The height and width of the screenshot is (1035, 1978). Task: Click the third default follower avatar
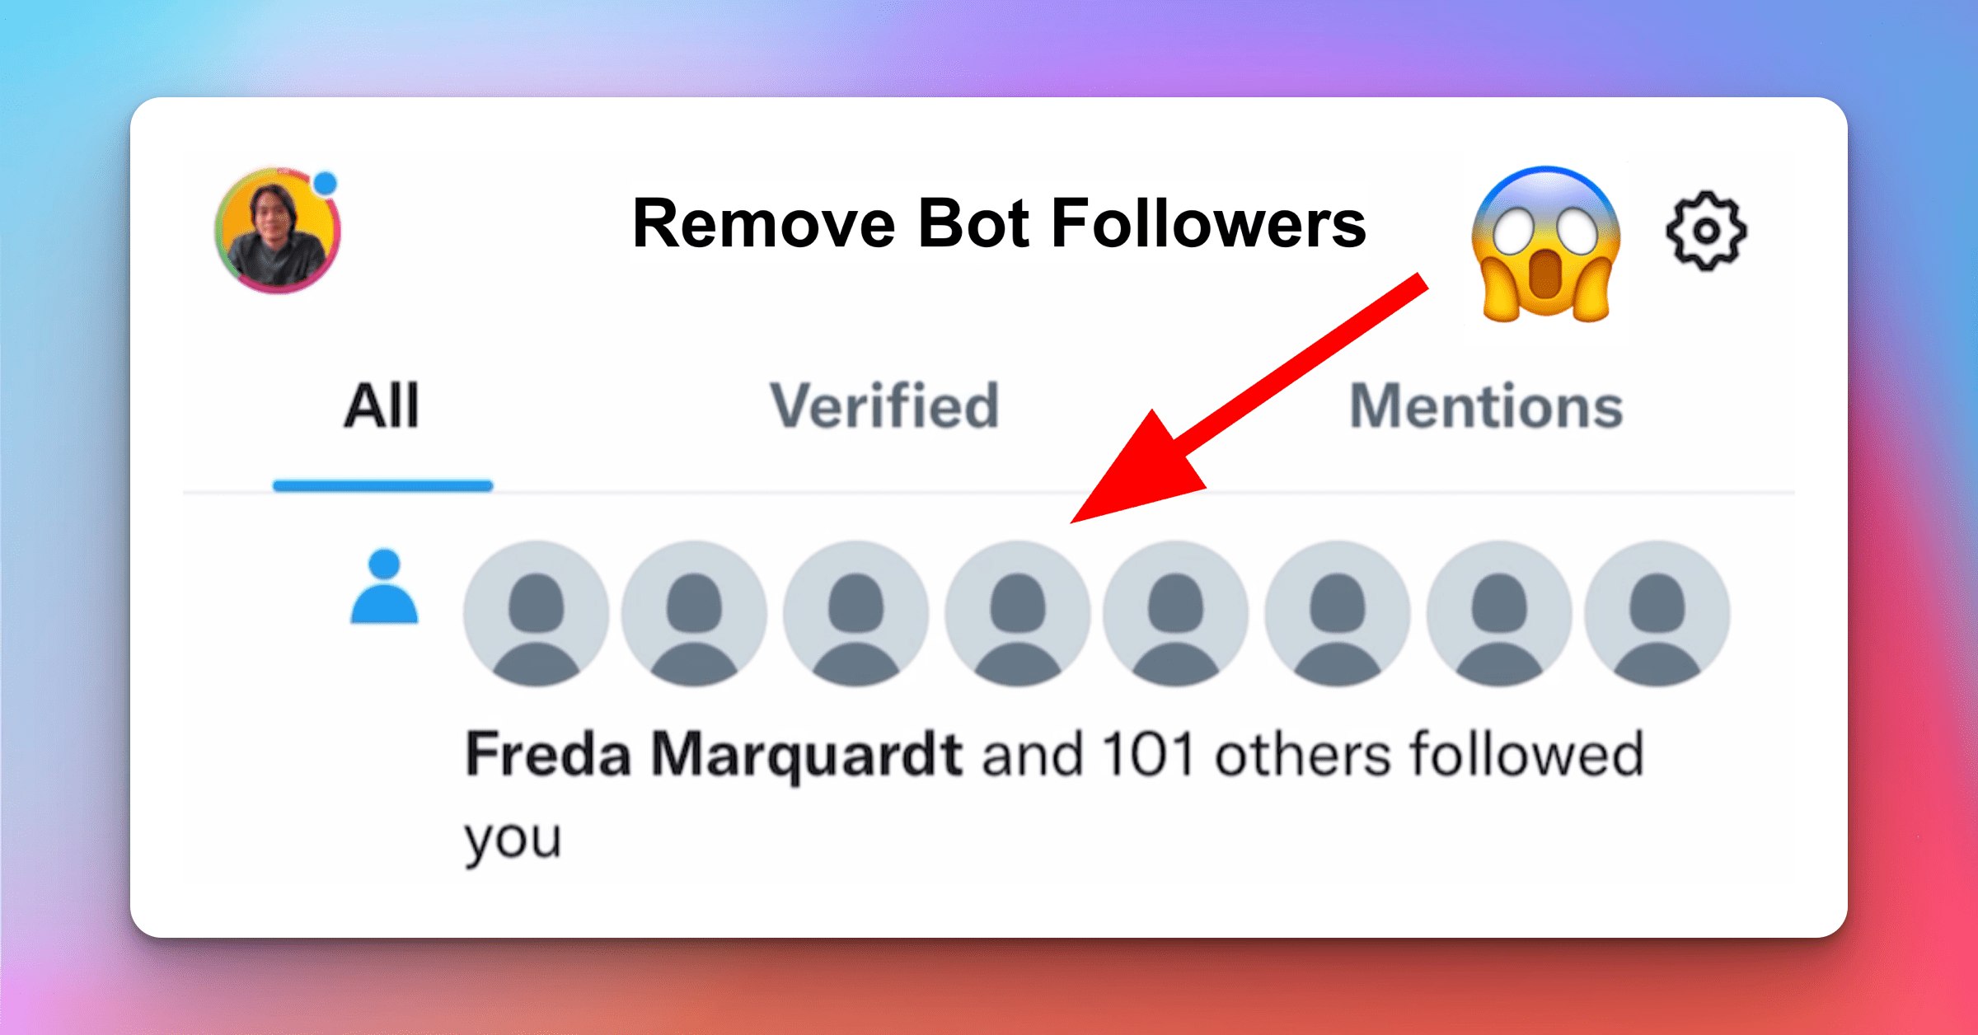[855, 614]
